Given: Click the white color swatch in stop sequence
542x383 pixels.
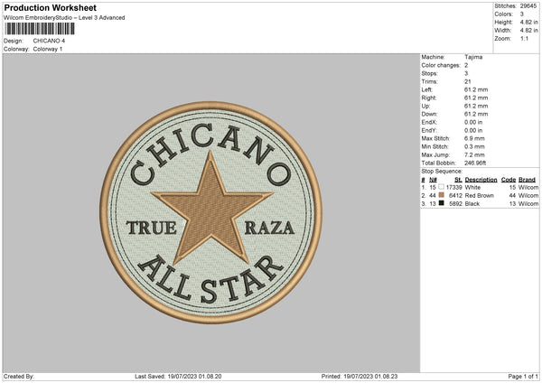Looking at the screenshot, I should (441, 187).
